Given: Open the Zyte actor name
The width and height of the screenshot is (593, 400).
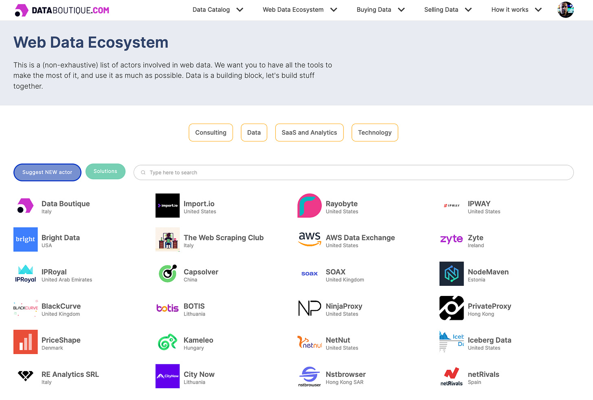Looking at the screenshot, I should tap(475, 238).
